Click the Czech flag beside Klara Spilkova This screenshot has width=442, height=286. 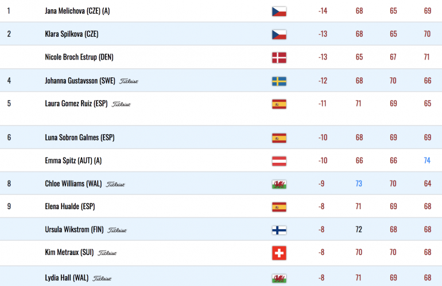click(279, 34)
